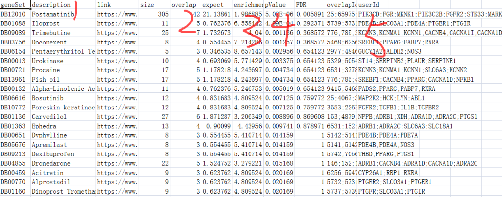The width and height of the screenshot is (502, 197).
Task: Select geneSet cell DB00459
Action: coord(15,173)
